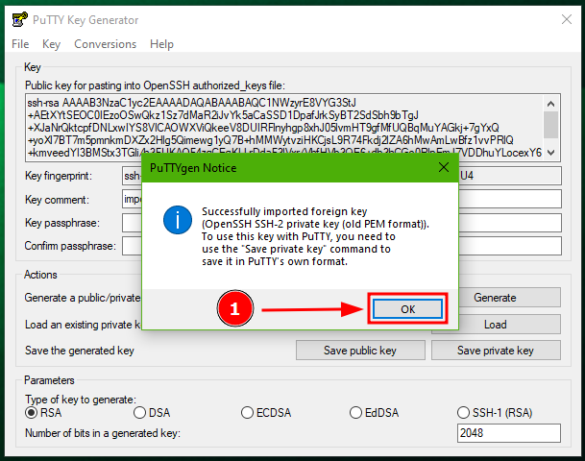585x461 pixels.
Task: Click the PuTTY Key Generator title icon
Action: 19,19
